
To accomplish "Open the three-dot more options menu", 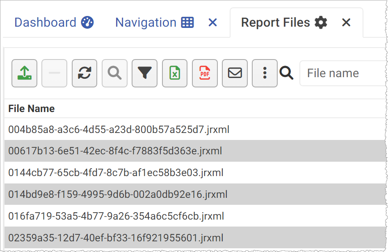I will tap(265, 73).
